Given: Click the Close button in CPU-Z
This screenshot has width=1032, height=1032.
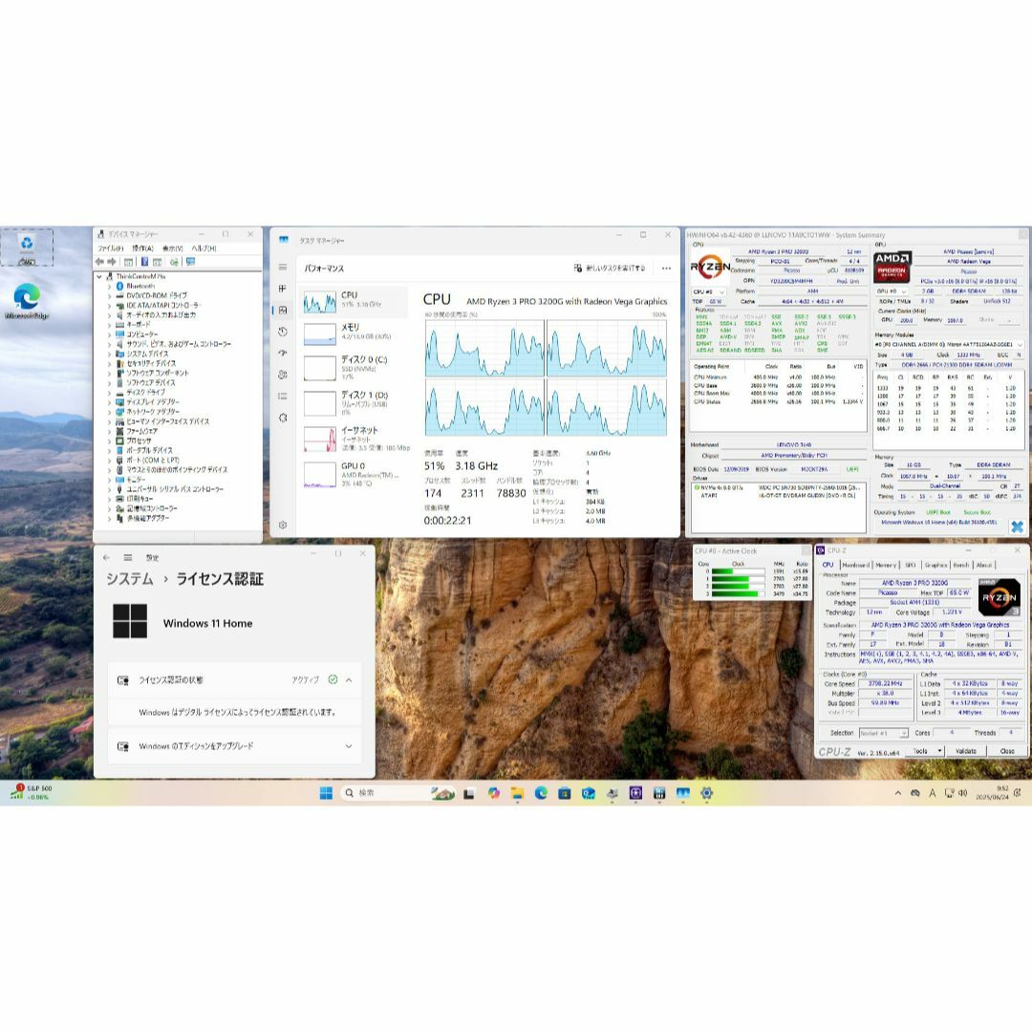Looking at the screenshot, I should click(1007, 751).
